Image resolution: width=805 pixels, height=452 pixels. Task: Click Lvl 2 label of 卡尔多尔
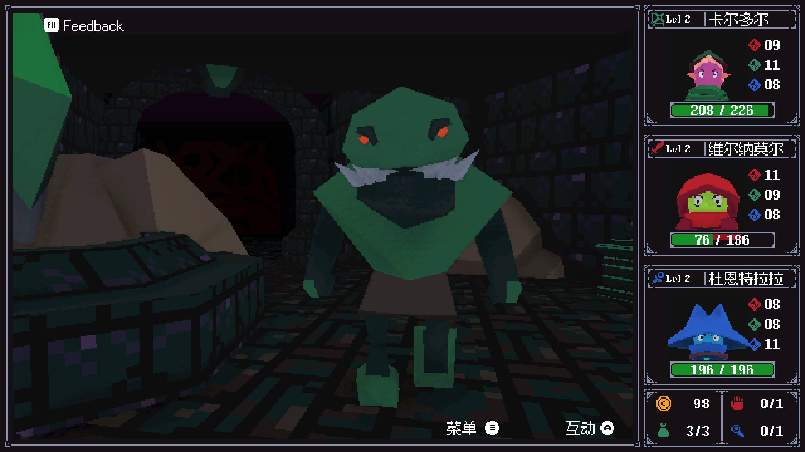coord(678,19)
